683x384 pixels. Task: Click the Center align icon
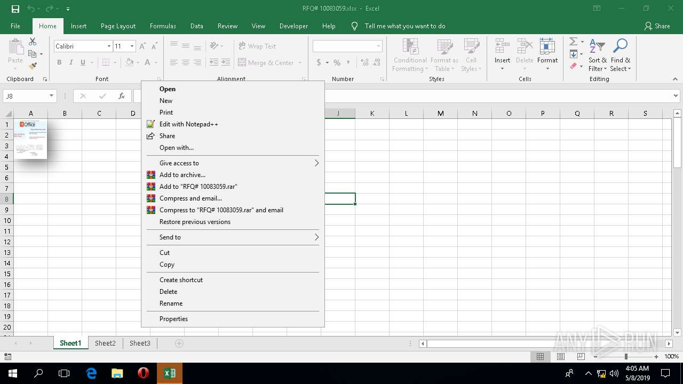coord(186,62)
